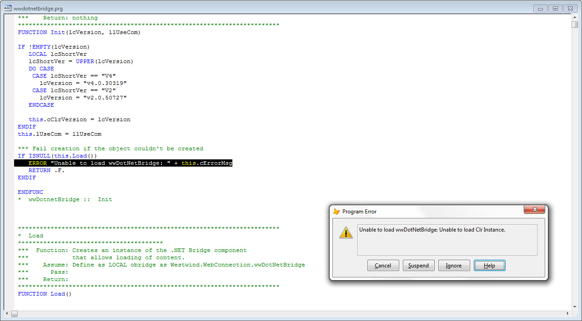This screenshot has height=321, width=582.
Task: Close the Program Error dialog with the red X
Action: (x=534, y=209)
